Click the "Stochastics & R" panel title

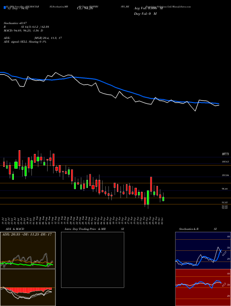tap(189, 229)
